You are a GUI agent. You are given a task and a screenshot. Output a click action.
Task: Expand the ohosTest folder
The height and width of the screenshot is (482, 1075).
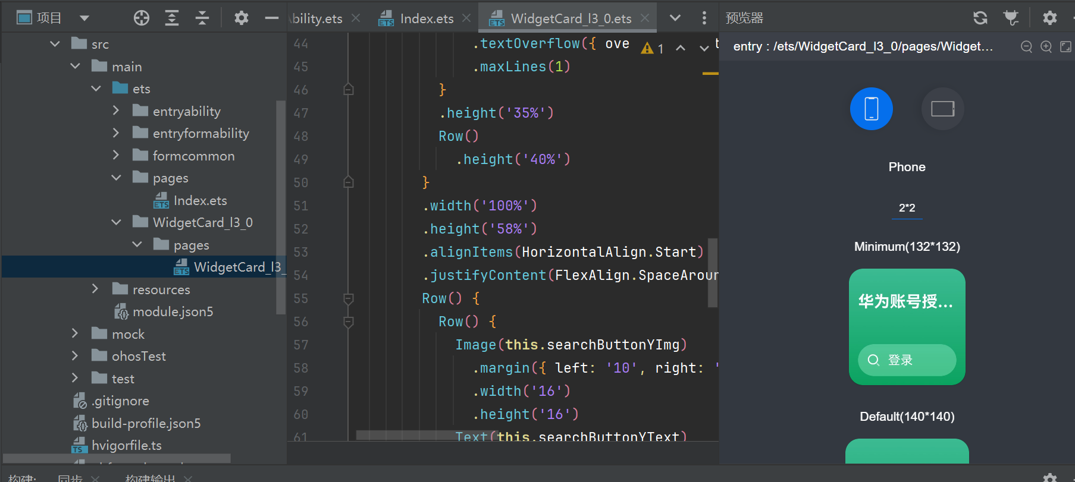[75, 356]
